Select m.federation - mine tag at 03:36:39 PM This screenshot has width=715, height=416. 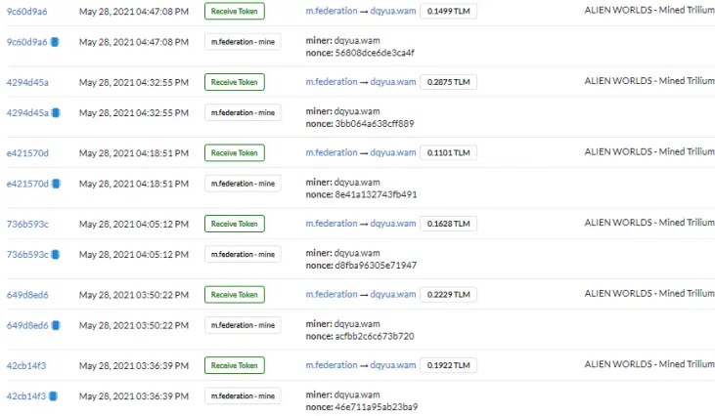[x=243, y=395]
